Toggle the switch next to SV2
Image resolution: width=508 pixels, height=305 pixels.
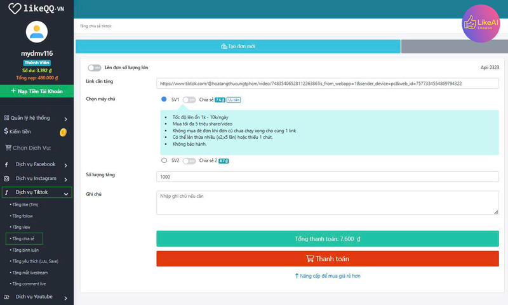click(189, 161)
